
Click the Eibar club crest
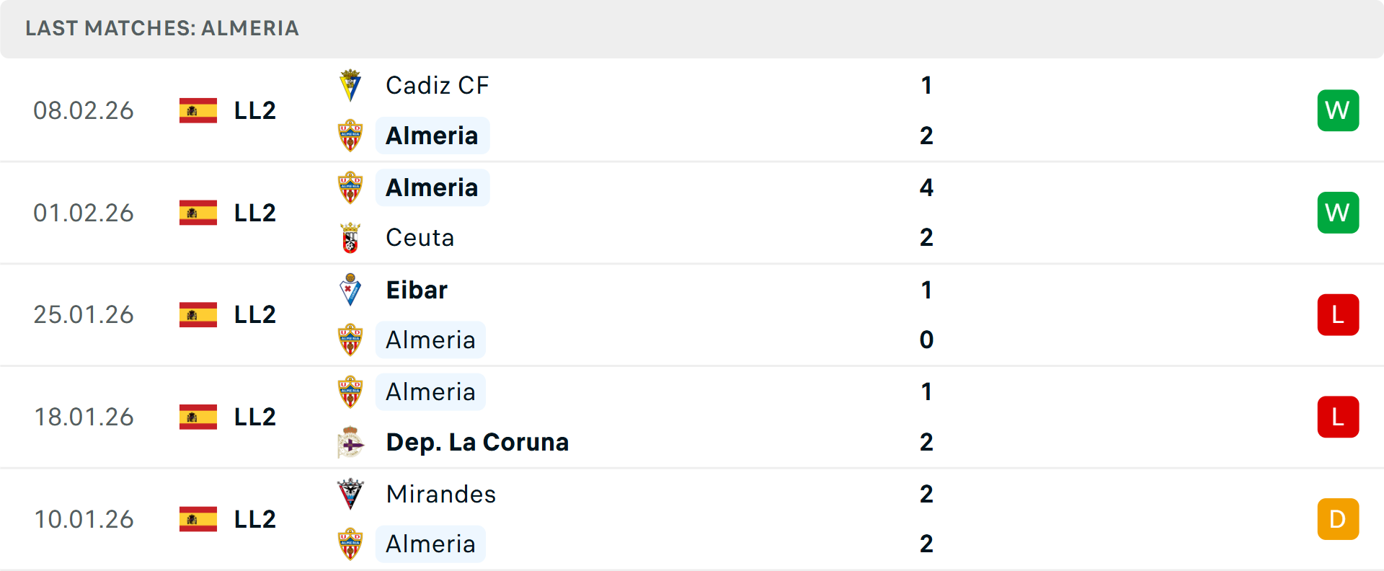(x=350, y=290)
